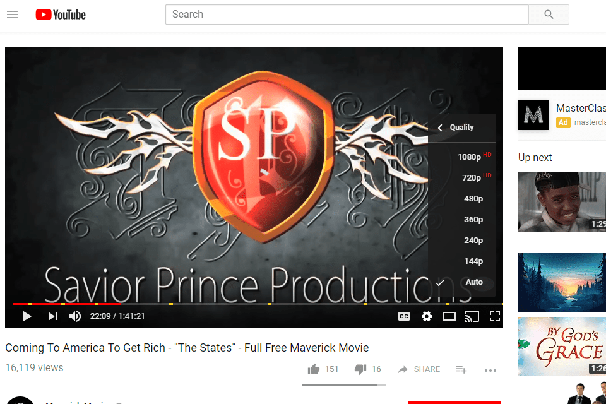The width and height of the screenshot is (606, 404).
Task: Click in the Search input field
Action: pos(347,15)
